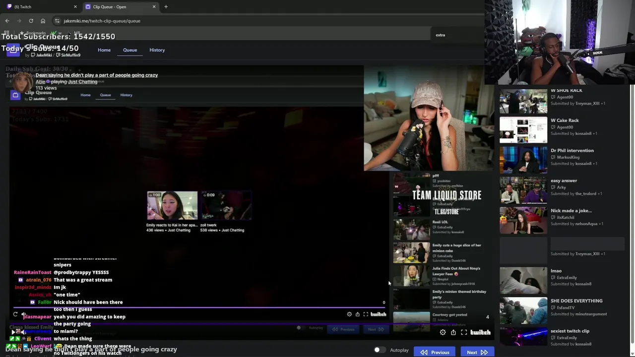Open Just Chatting category link in player
635x357 pixels.
pos(83,81)
